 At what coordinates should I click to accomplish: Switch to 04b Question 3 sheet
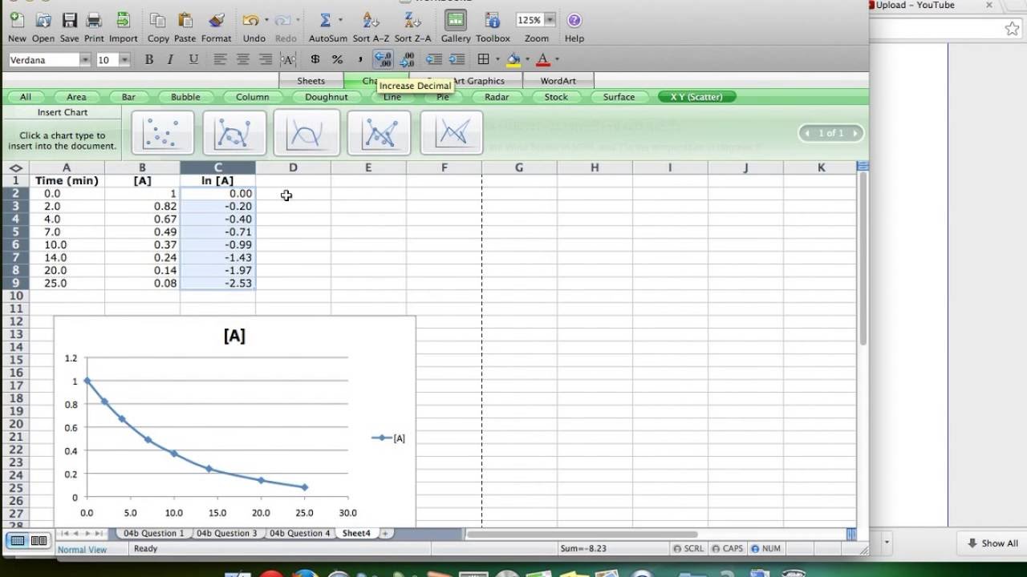click(227, 533)
